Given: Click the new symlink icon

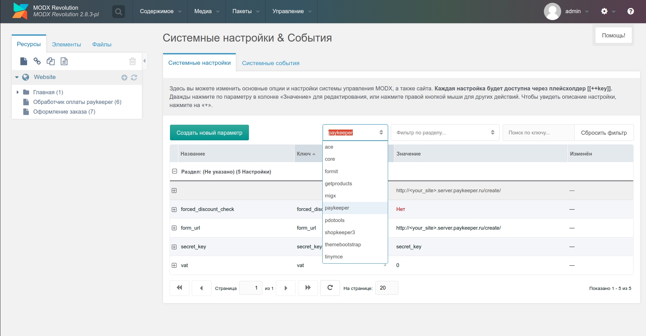Looking at the screenshot, I should click(x=51, y=61).
